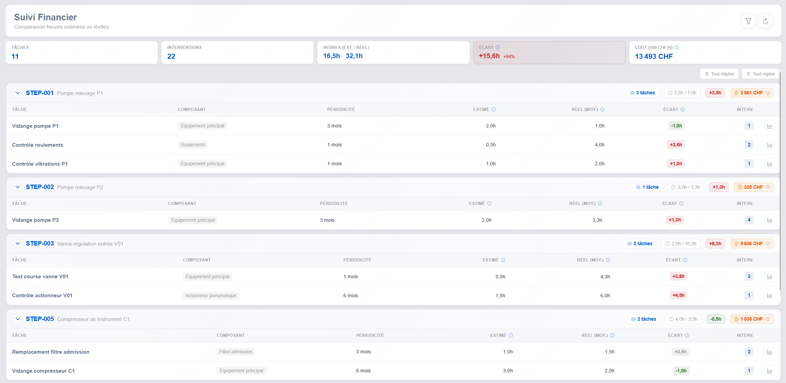Click info icon next to ÉCART summary card
This screenshot has width=786, height=383.
[497, 48]
